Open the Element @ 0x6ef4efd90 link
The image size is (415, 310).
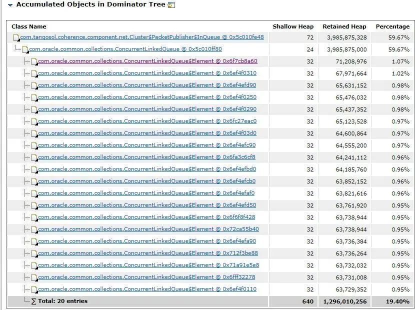[147, 85]
